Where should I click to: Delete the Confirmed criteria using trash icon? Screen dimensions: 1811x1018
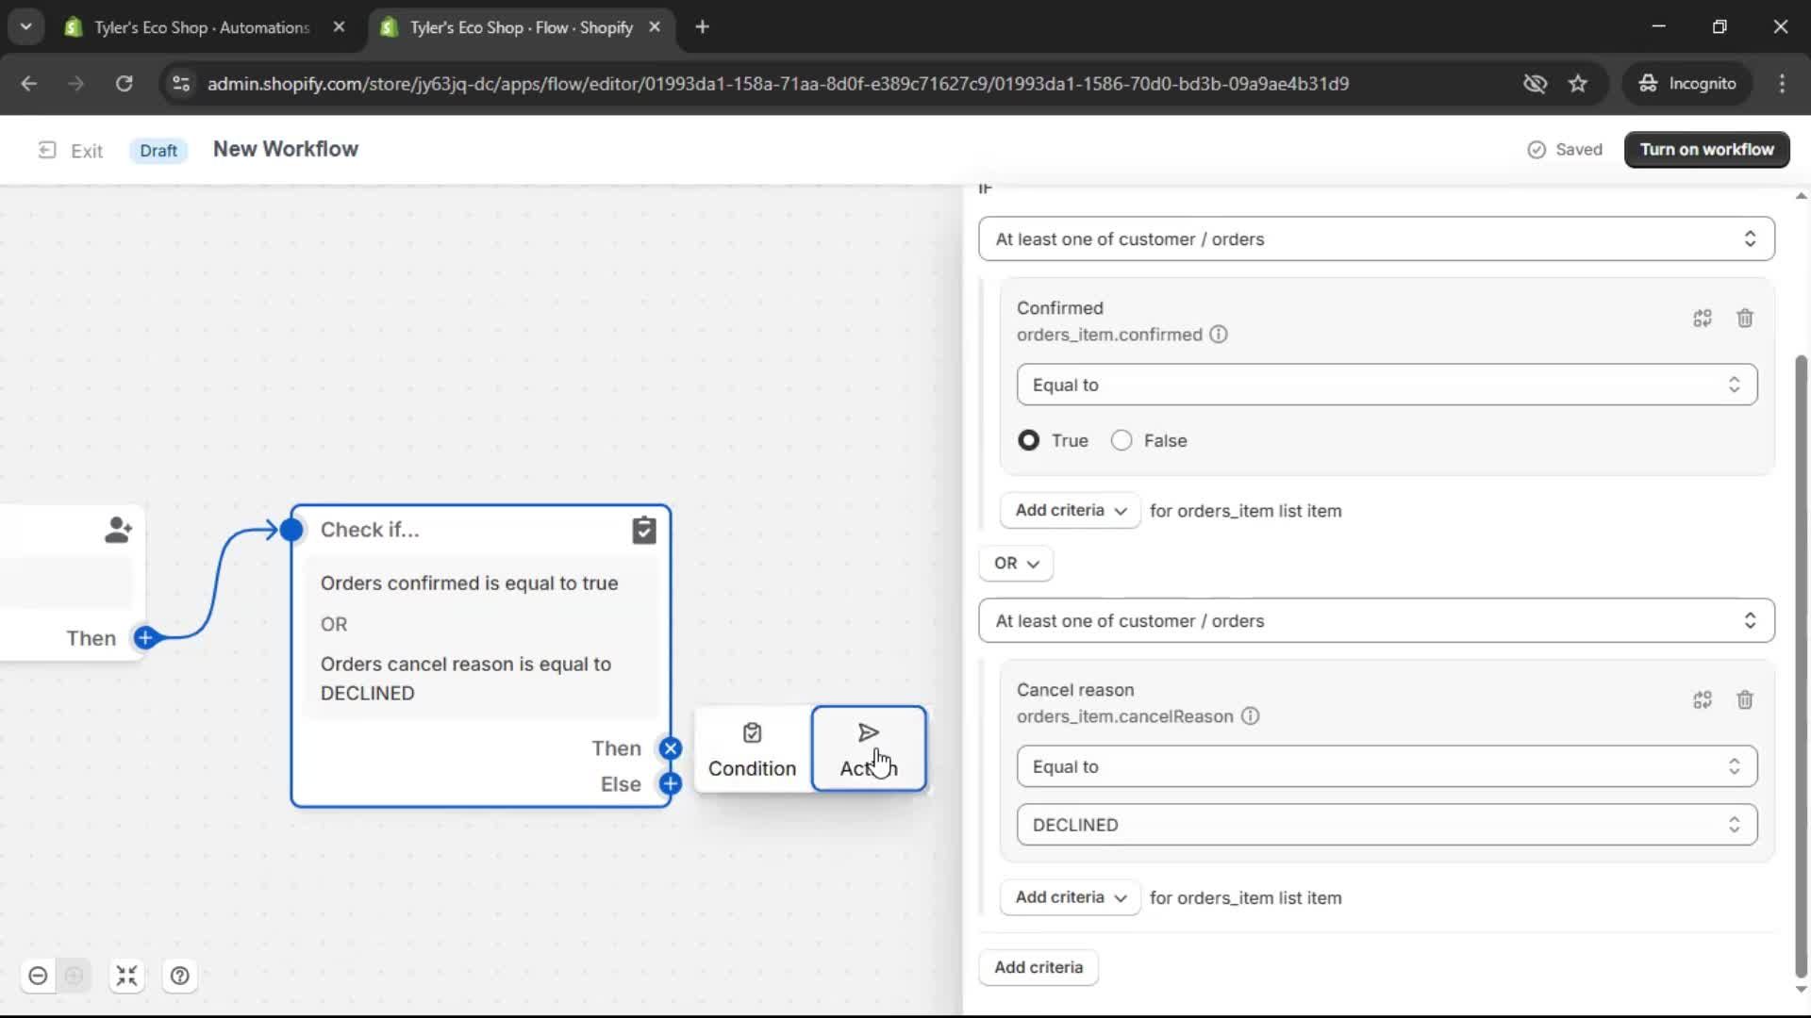pos(1744,319)
